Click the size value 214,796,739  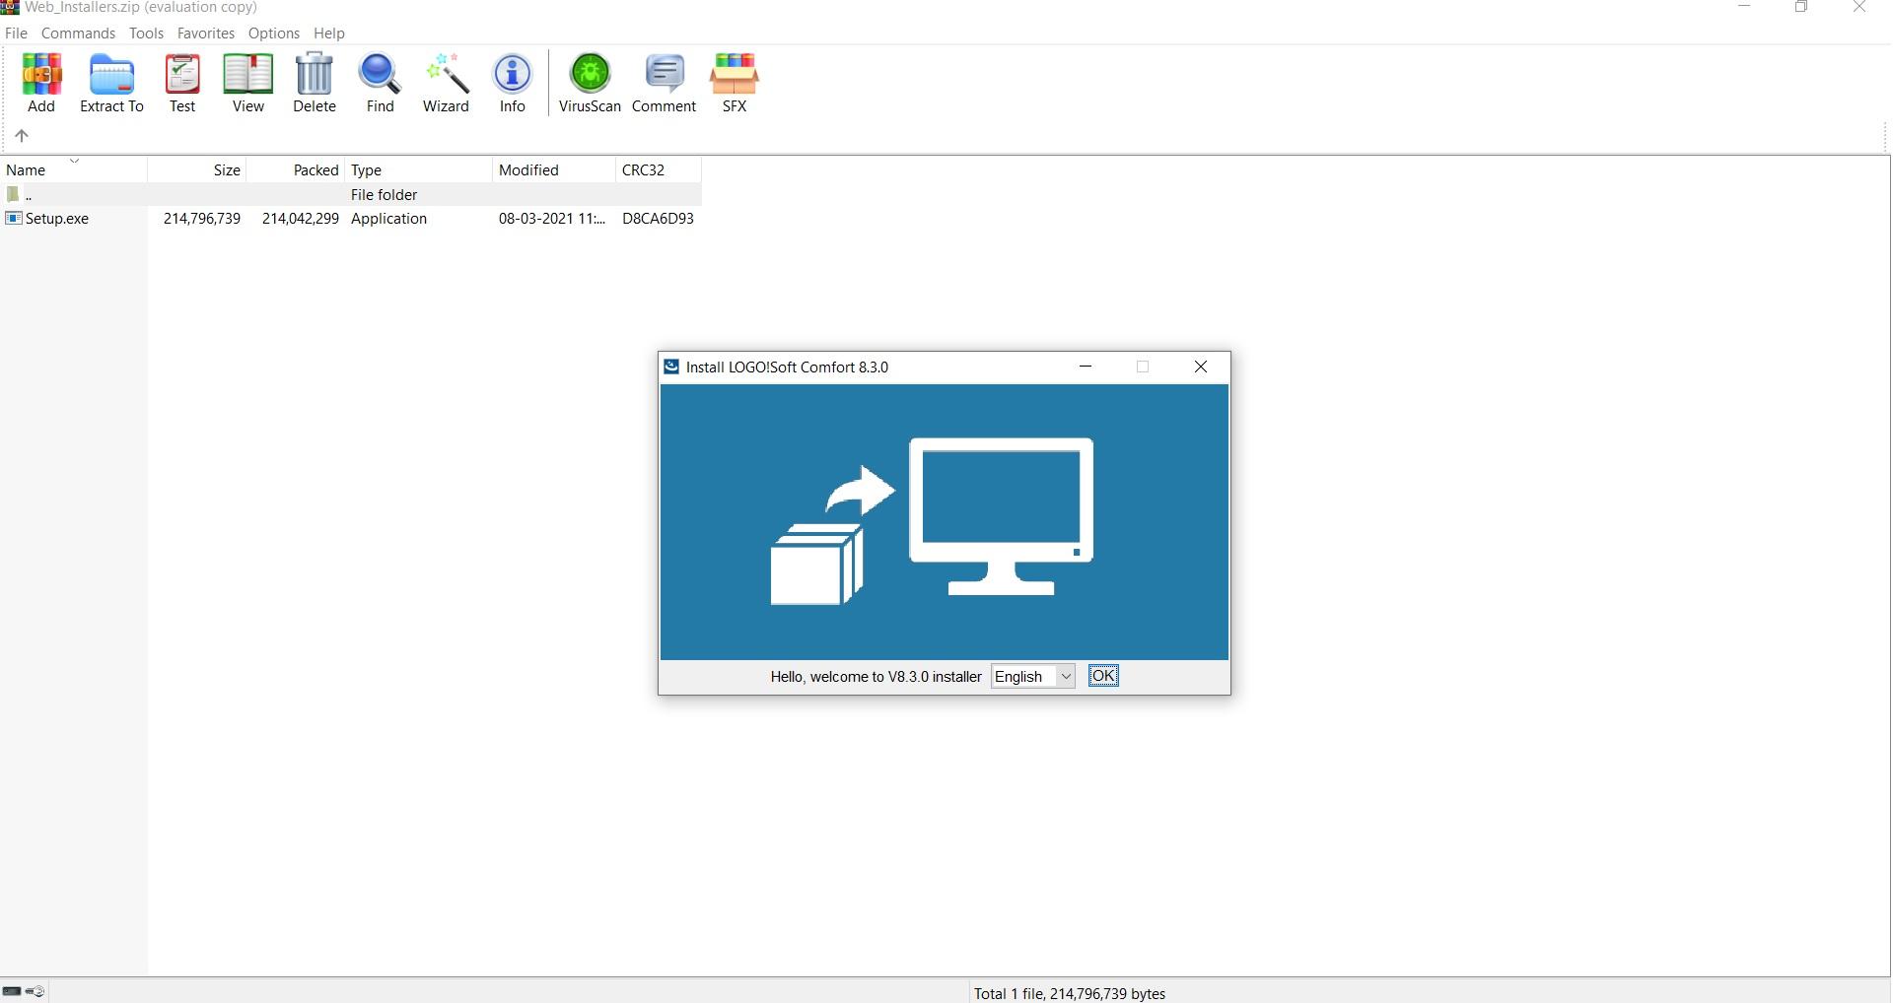point(202,219)
